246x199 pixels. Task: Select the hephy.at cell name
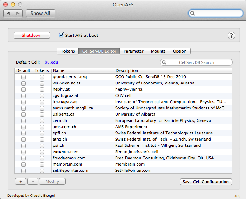pyautogui.click(x=61, y=89)
